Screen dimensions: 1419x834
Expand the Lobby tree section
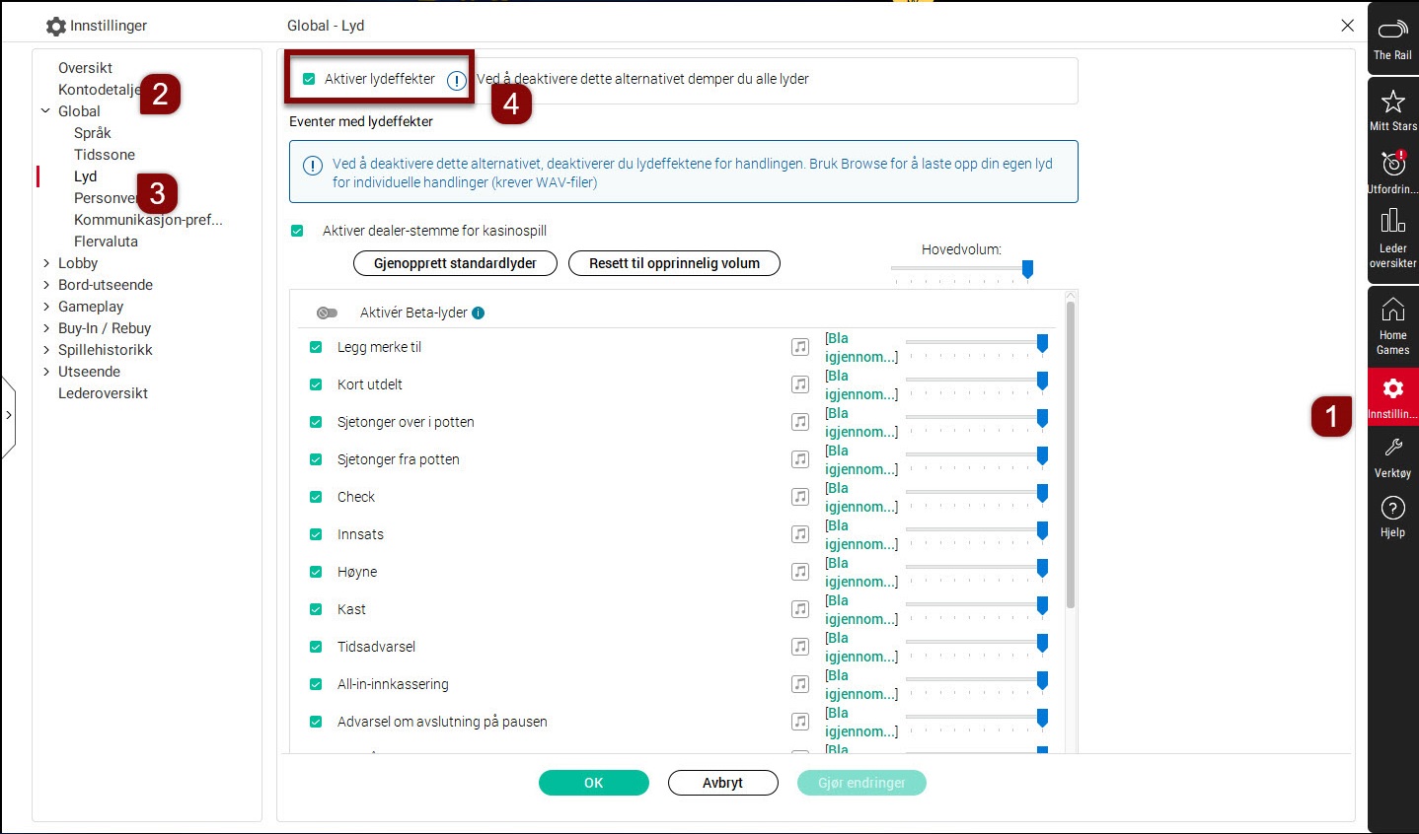point(46,263)
